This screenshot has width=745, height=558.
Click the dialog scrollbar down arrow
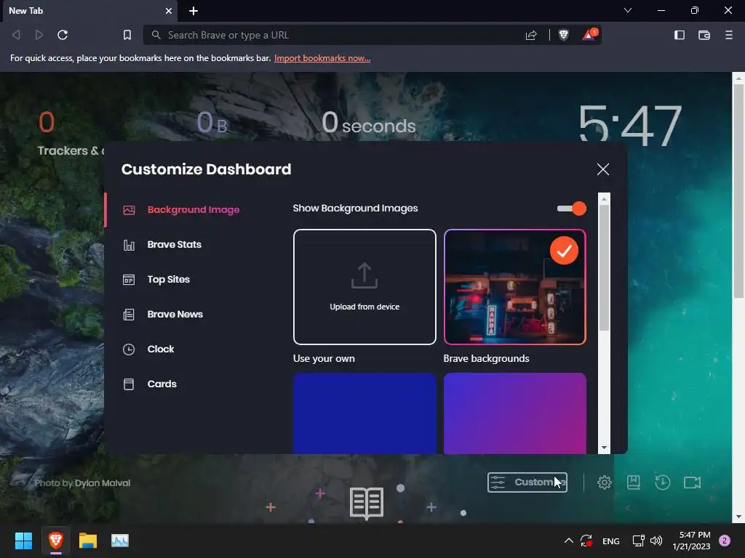(604, 448)
